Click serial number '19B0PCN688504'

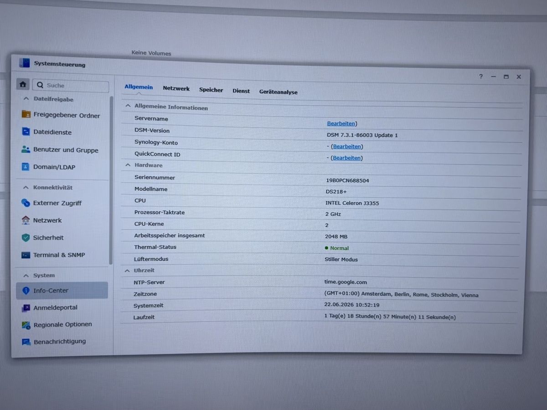(x=347, y=180)
